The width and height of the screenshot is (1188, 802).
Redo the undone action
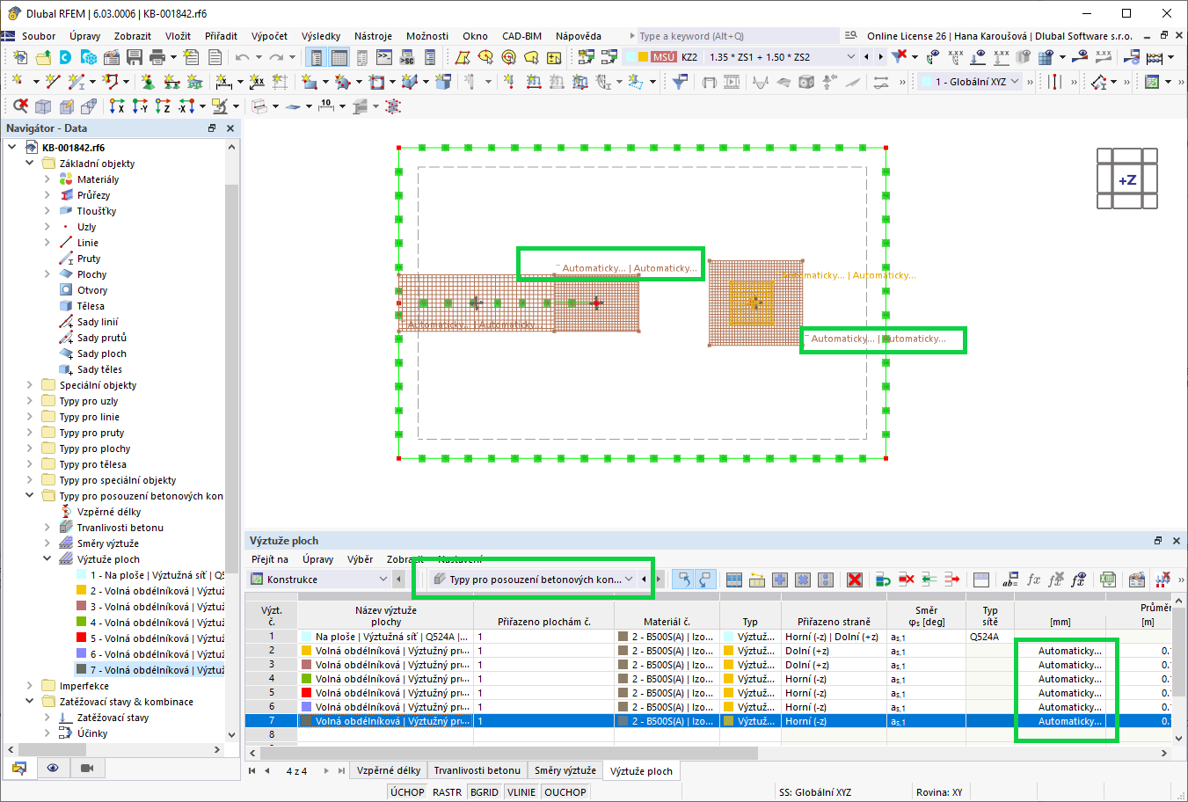(x=276, y=57)
